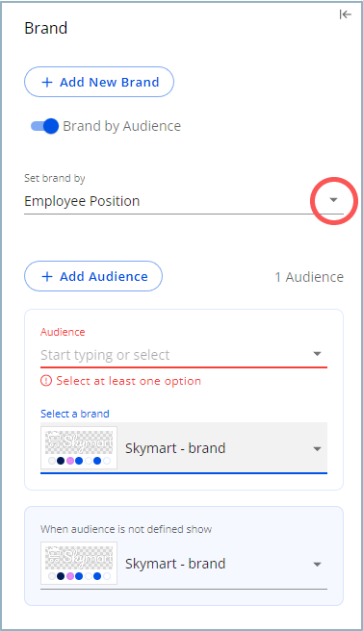Screen dimensions: 363x631
Task: Click the Set brand by label
Action: coord(55,178)
